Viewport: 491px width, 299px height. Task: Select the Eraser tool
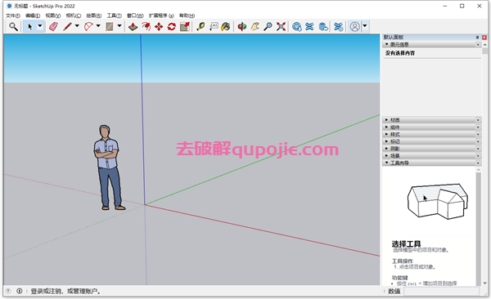pos(53,27)
